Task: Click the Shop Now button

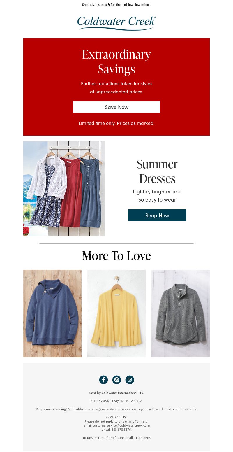Action: 157,215
